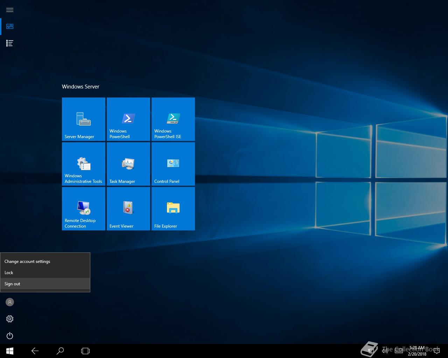The image size is (448, 358).
Task: Open the Power options button
Action: pos(10,336)
